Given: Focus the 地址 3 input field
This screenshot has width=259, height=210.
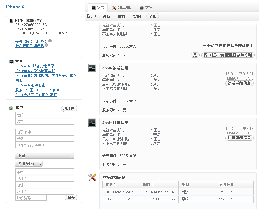Looking at the screenshot, I should tap(45, 191).
